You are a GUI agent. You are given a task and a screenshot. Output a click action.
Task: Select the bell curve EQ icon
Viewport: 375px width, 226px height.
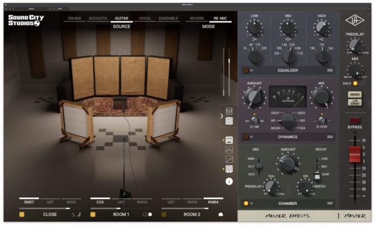[x=229, y=150]
